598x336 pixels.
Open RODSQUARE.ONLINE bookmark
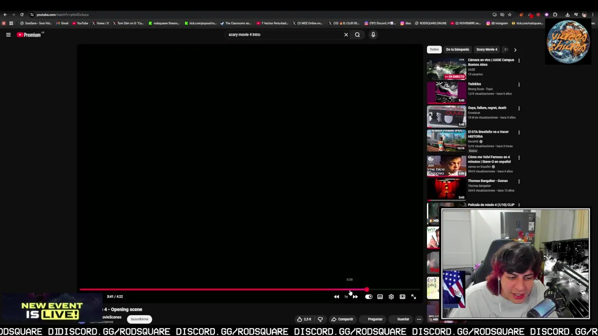coord(431,23)
